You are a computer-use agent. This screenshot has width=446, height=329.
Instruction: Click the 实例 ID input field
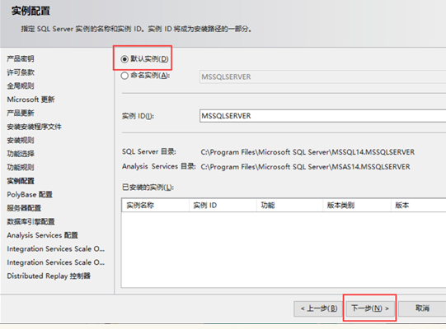(x=322, y=116)
